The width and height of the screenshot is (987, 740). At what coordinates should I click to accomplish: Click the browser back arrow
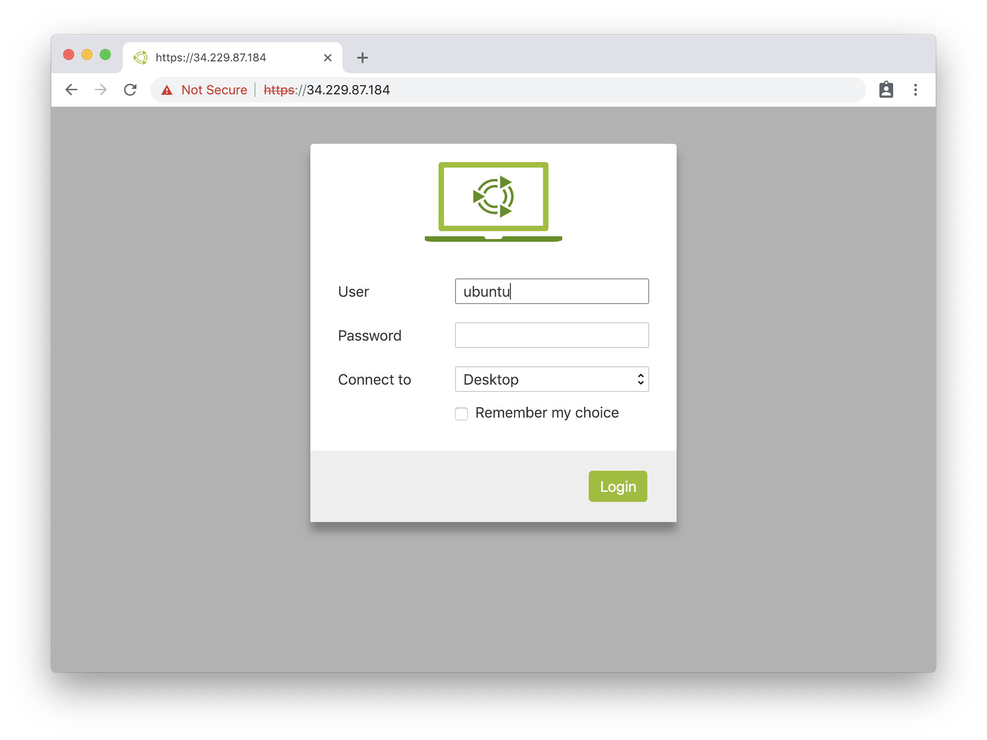pos(71,90)
